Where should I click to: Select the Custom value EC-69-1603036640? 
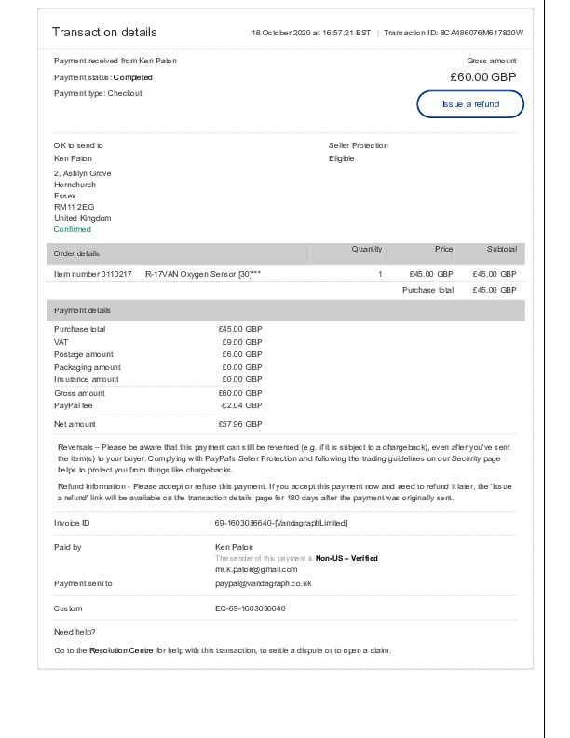click(250, 608)
